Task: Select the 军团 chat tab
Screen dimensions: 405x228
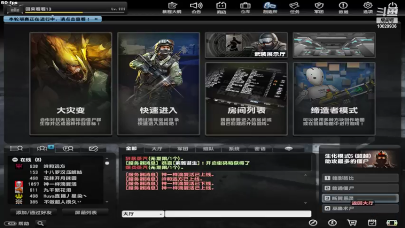Action: click(x=183, y=148)
